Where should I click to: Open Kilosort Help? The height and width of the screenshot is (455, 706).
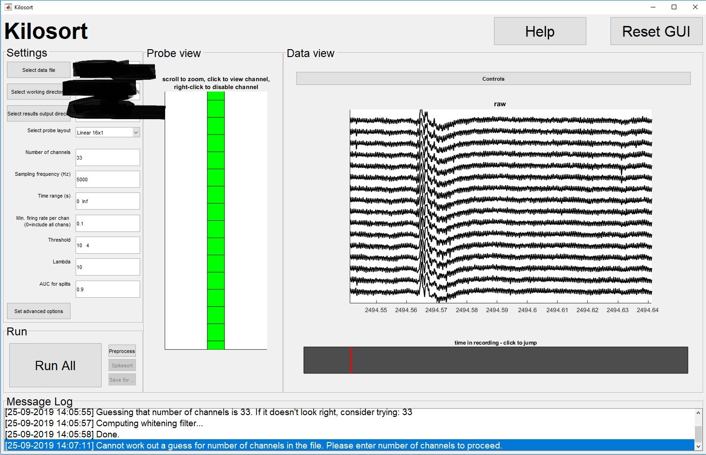tap(539, 31)
